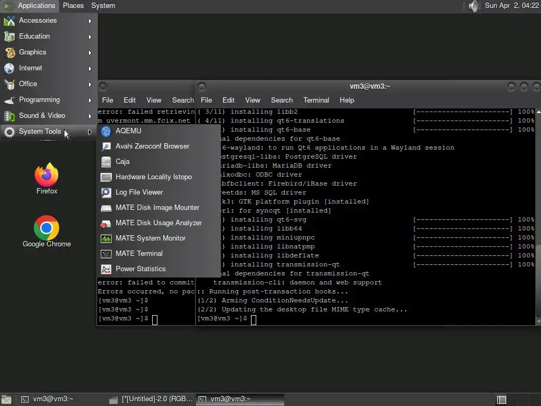The image size is (541, 406).
Task: Expand Office submenu arrow
Action: pyautogui.click(x=90, y=85)
